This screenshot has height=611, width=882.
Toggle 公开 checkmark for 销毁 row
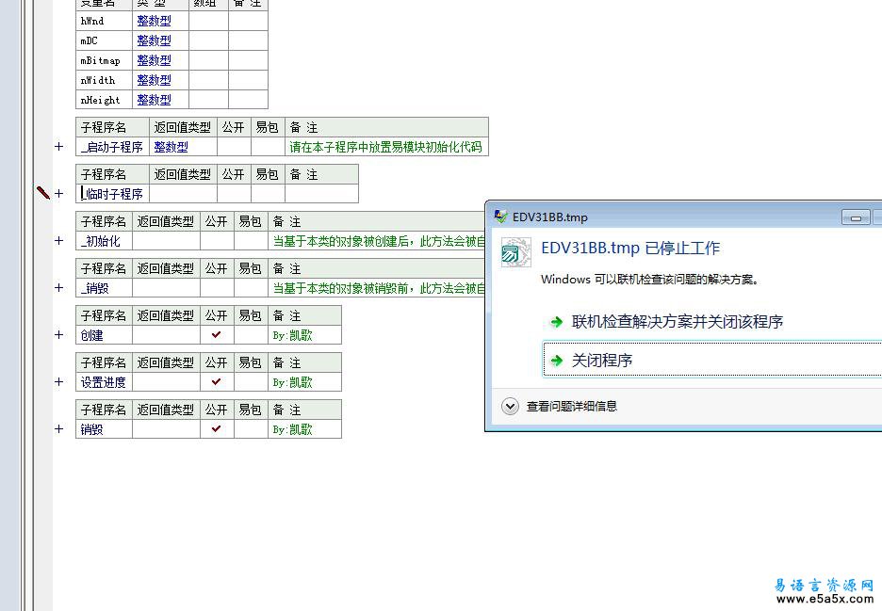point(216,429)
